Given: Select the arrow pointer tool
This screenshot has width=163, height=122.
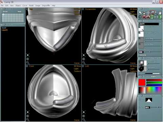Looking at the screenshot, I should pyautogui.click(x=140, y=13).
